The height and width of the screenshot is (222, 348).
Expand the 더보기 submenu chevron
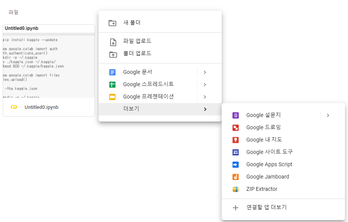point(205,109)
